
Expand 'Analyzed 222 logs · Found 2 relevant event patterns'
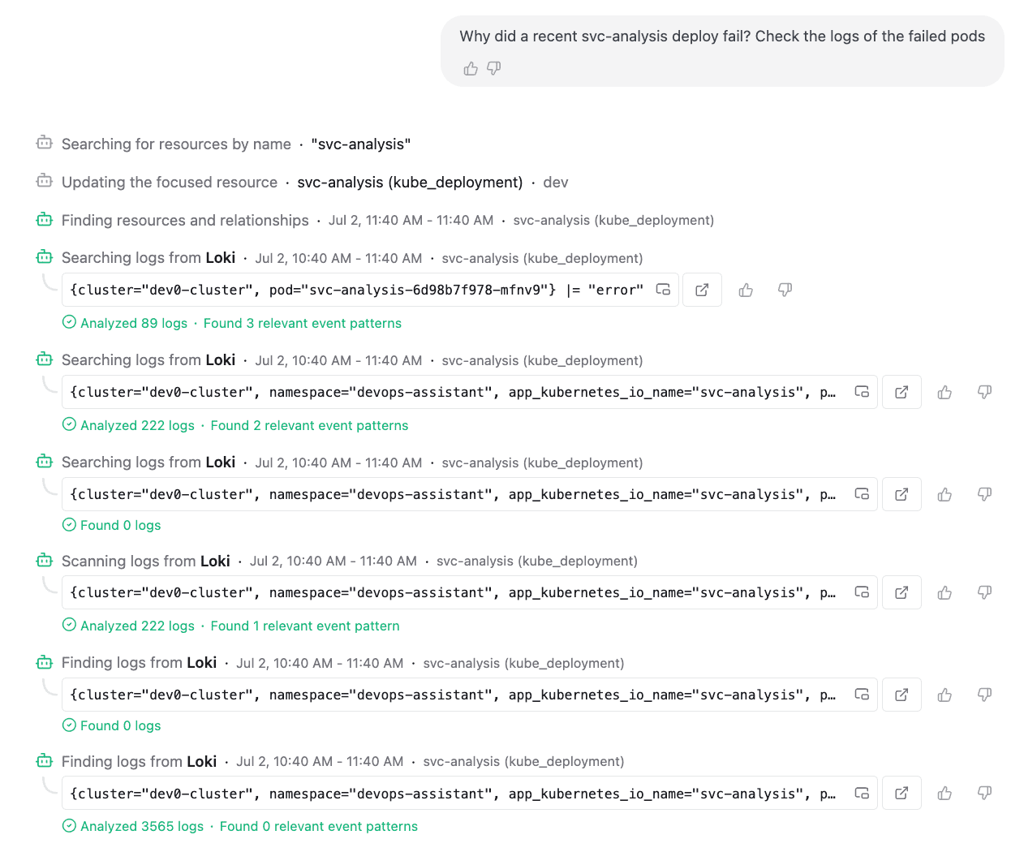pyautogui.click(x=235, y=425)
